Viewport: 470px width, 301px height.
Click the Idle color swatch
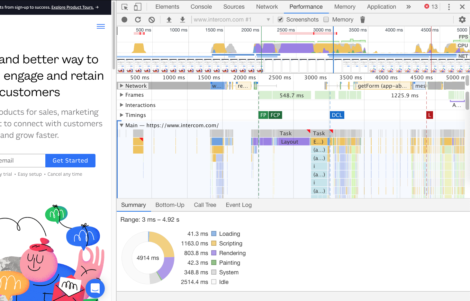click(214, 282)
